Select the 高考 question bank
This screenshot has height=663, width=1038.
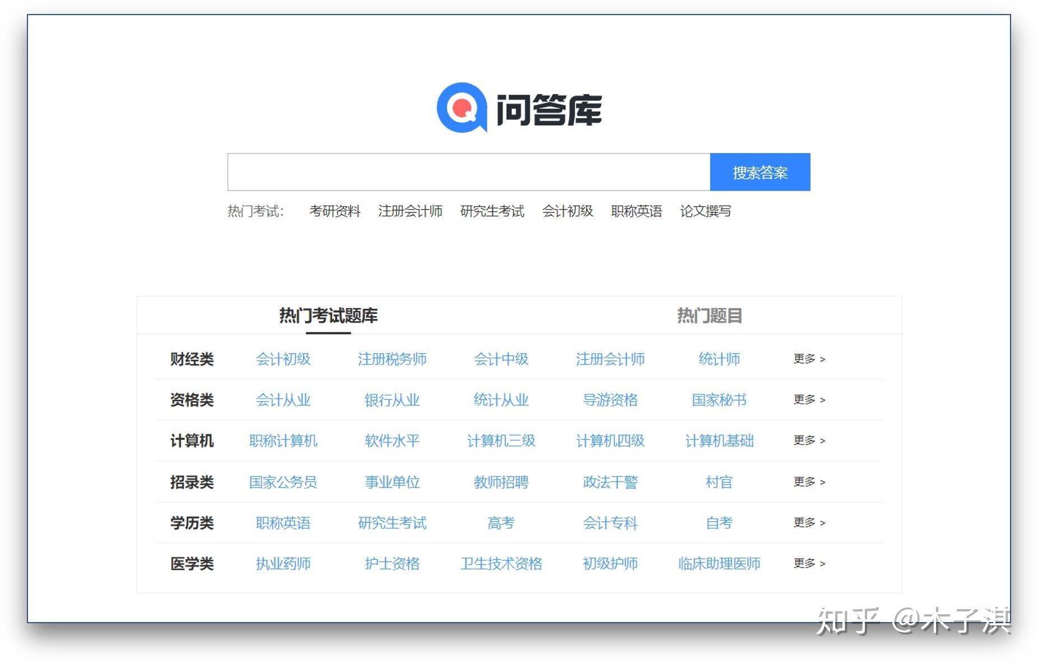click(x=500, y=523)
